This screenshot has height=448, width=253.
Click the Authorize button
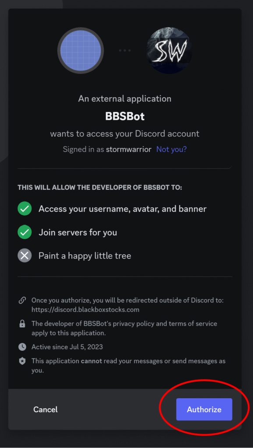[x=204, y=409]
